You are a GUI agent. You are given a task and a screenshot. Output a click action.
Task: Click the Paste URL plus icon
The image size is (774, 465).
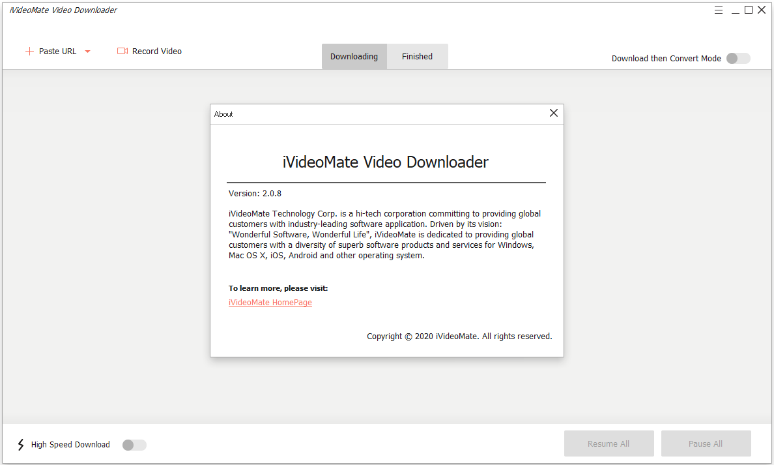coord(29,52)
